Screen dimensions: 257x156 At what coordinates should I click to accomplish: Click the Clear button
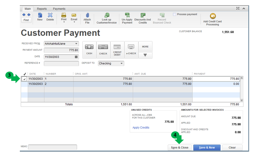click(232, 148)
